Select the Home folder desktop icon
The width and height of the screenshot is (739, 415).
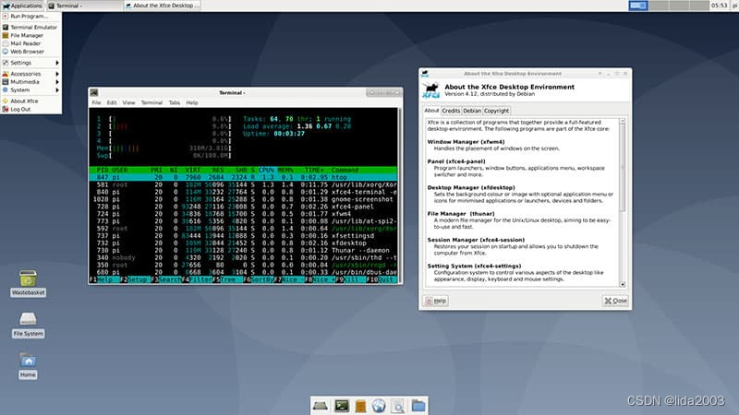tap(28, 365)
